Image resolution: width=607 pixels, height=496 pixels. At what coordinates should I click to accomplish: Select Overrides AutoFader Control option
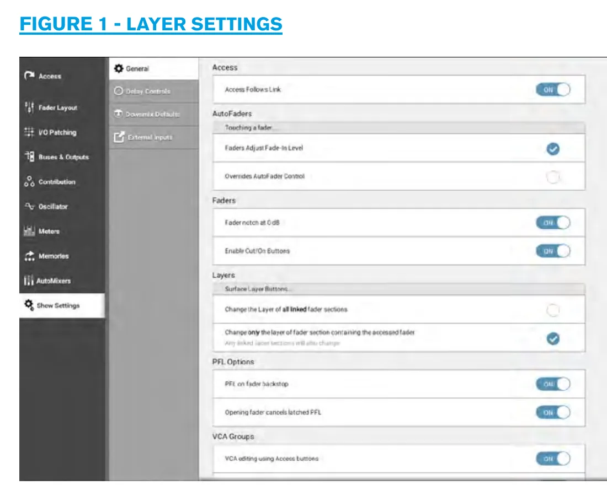point(553,177)
